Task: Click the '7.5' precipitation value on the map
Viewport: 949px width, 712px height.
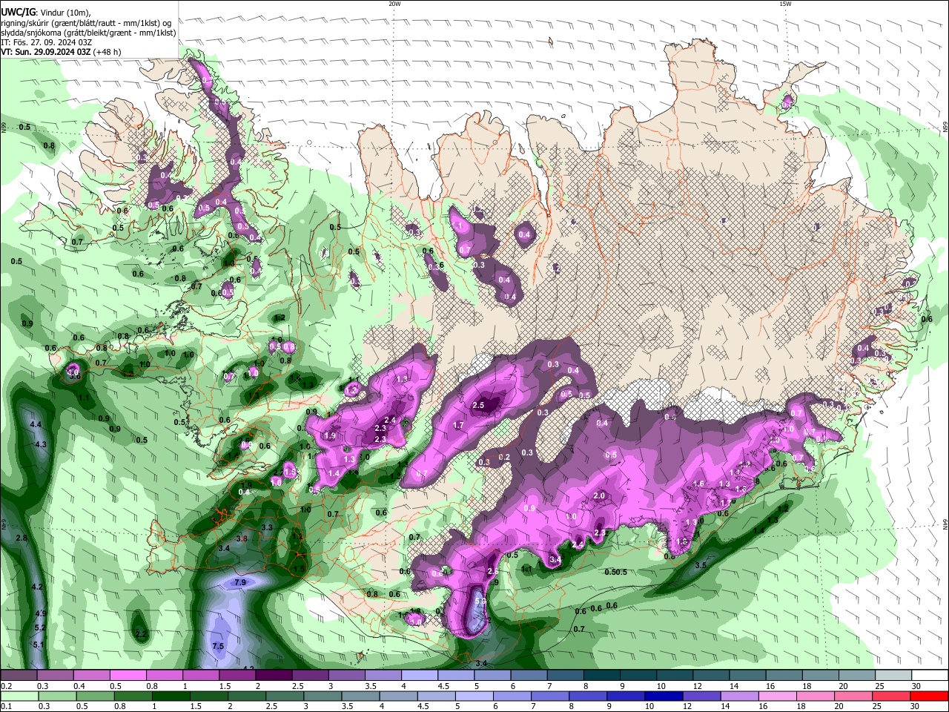Action: pos(218,646)
